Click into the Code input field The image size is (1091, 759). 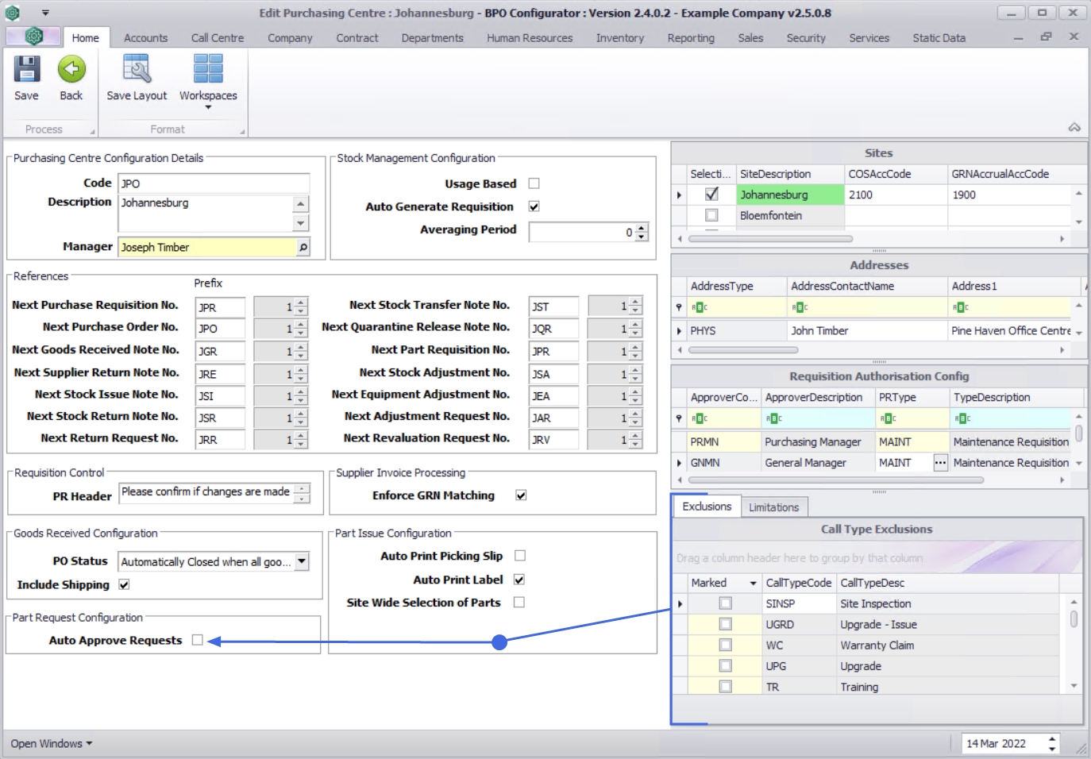[213, 183]
